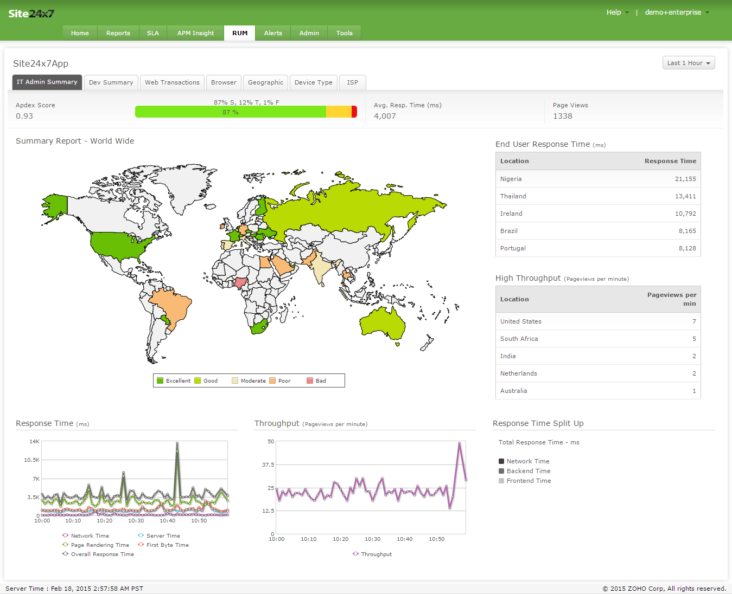Click India row in throughput table
Screen dimensions: 732x594
598,356
